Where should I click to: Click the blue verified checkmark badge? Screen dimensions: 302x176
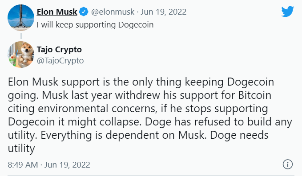click(x=84, y=12)
